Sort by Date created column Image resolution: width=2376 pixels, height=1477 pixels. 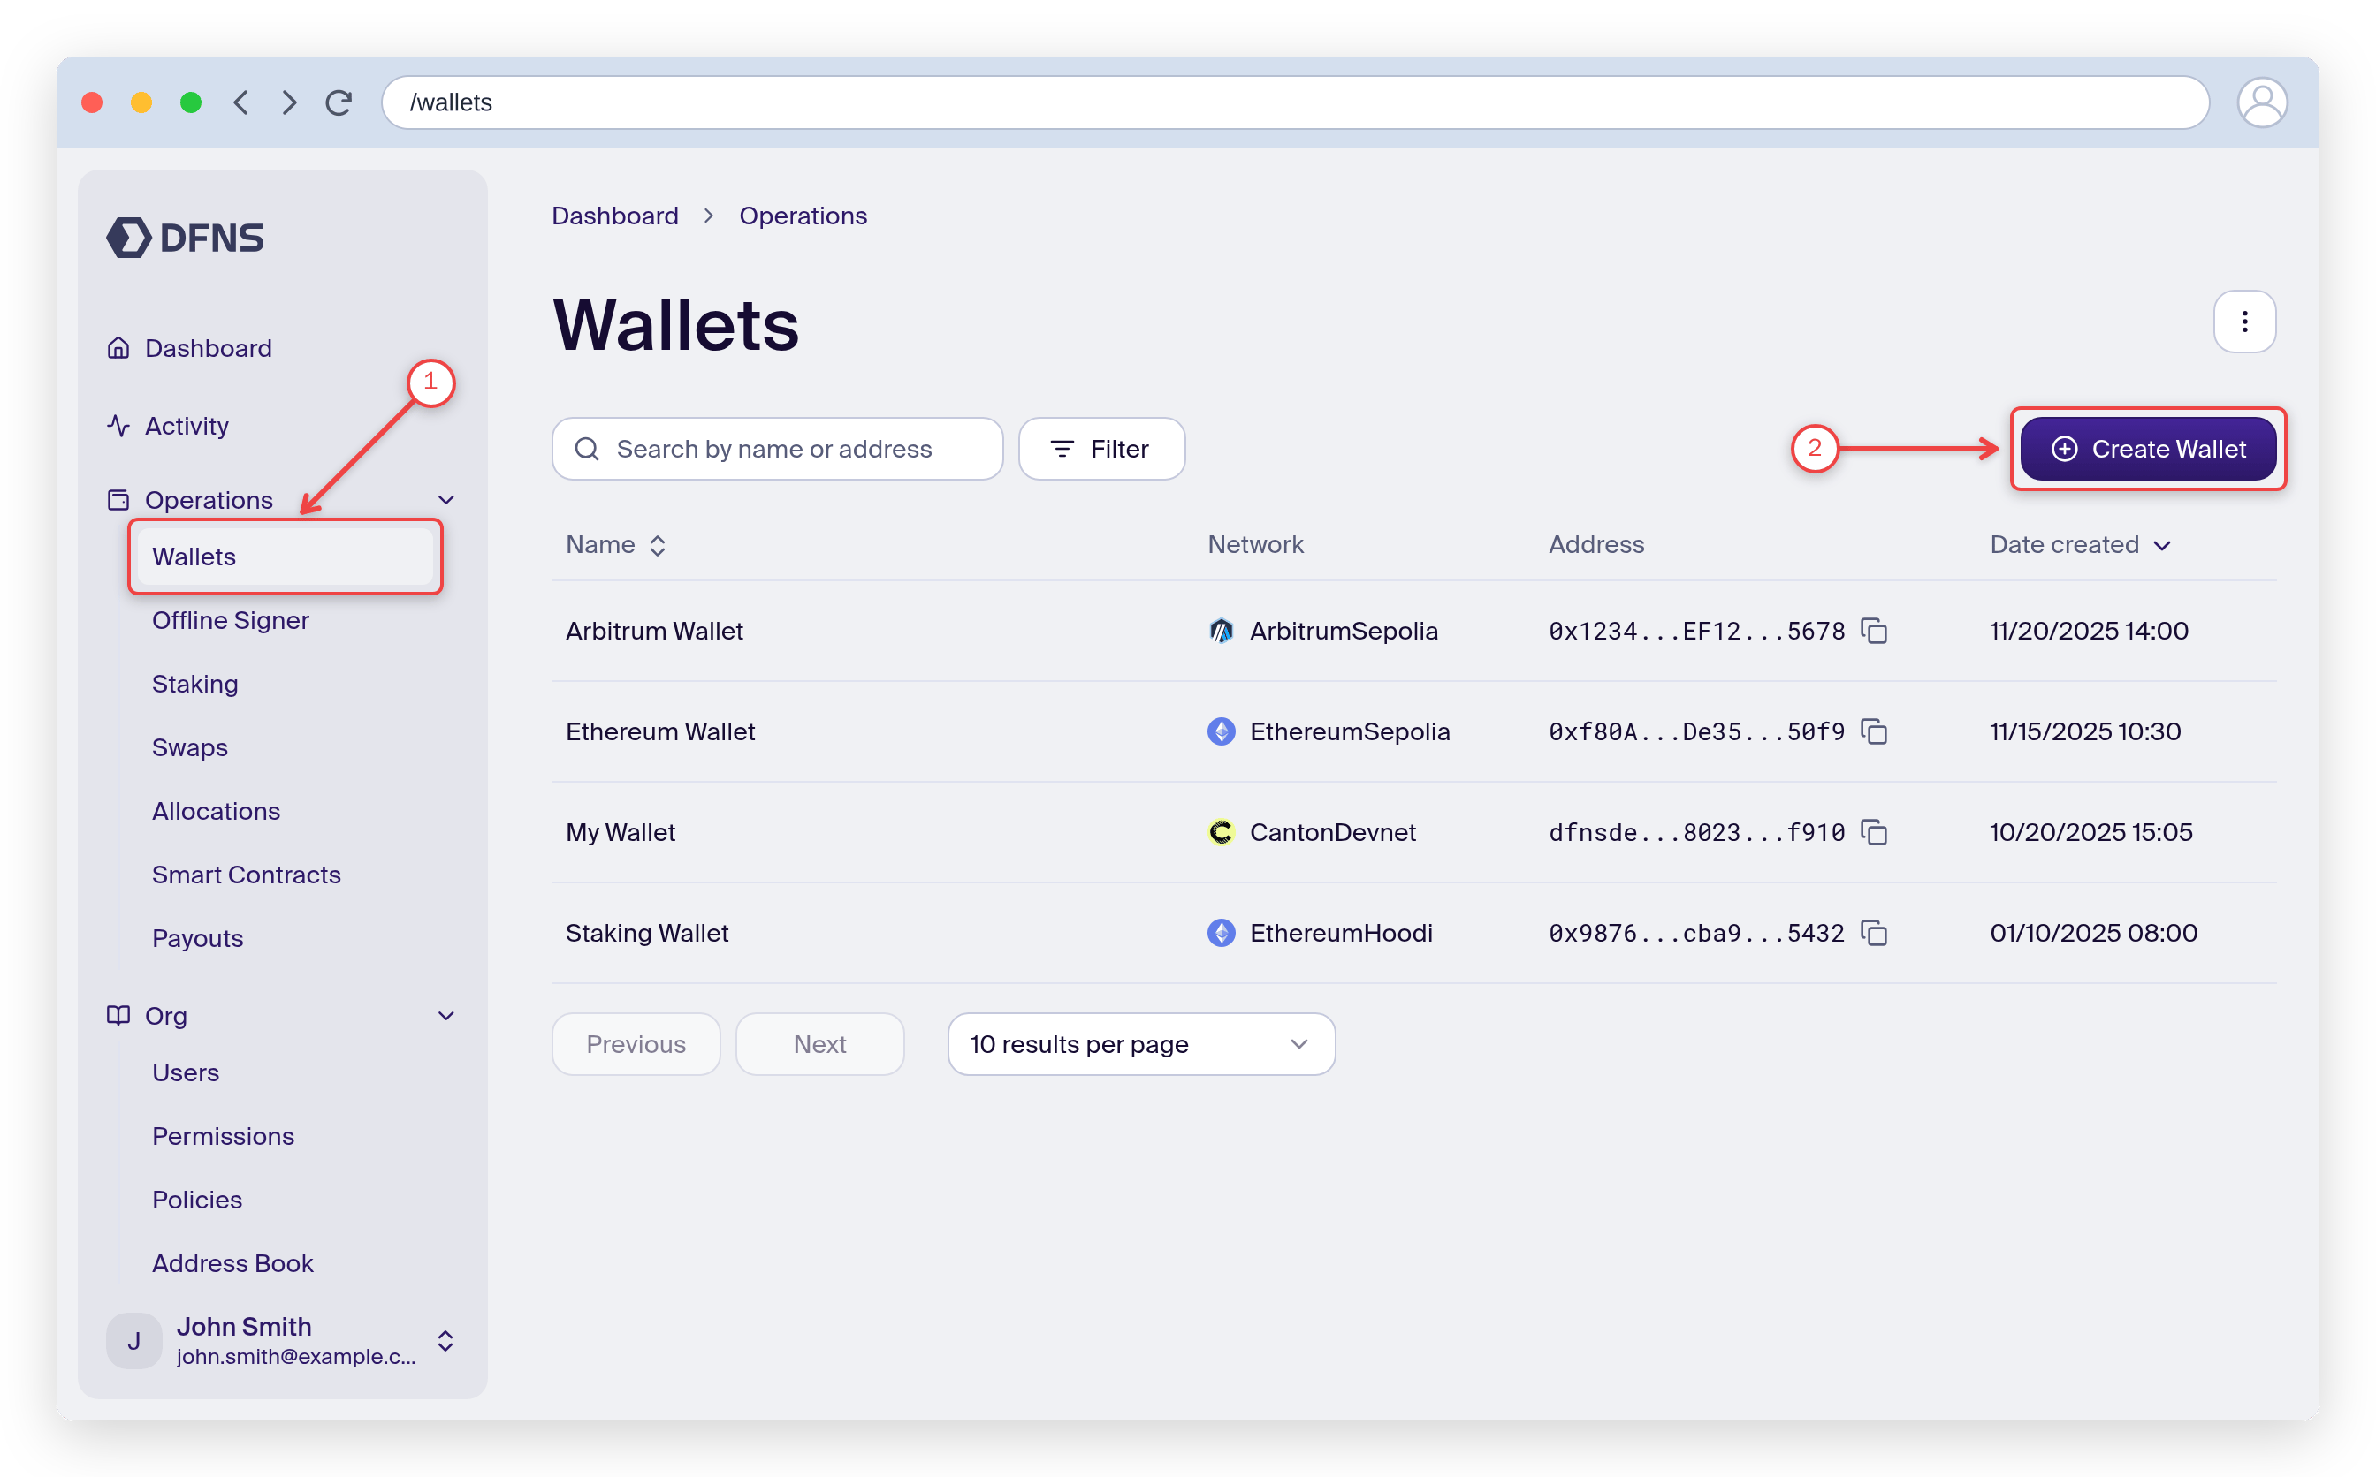coord(2080,545)
